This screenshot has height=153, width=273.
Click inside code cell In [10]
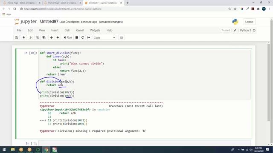click(145, 74)
